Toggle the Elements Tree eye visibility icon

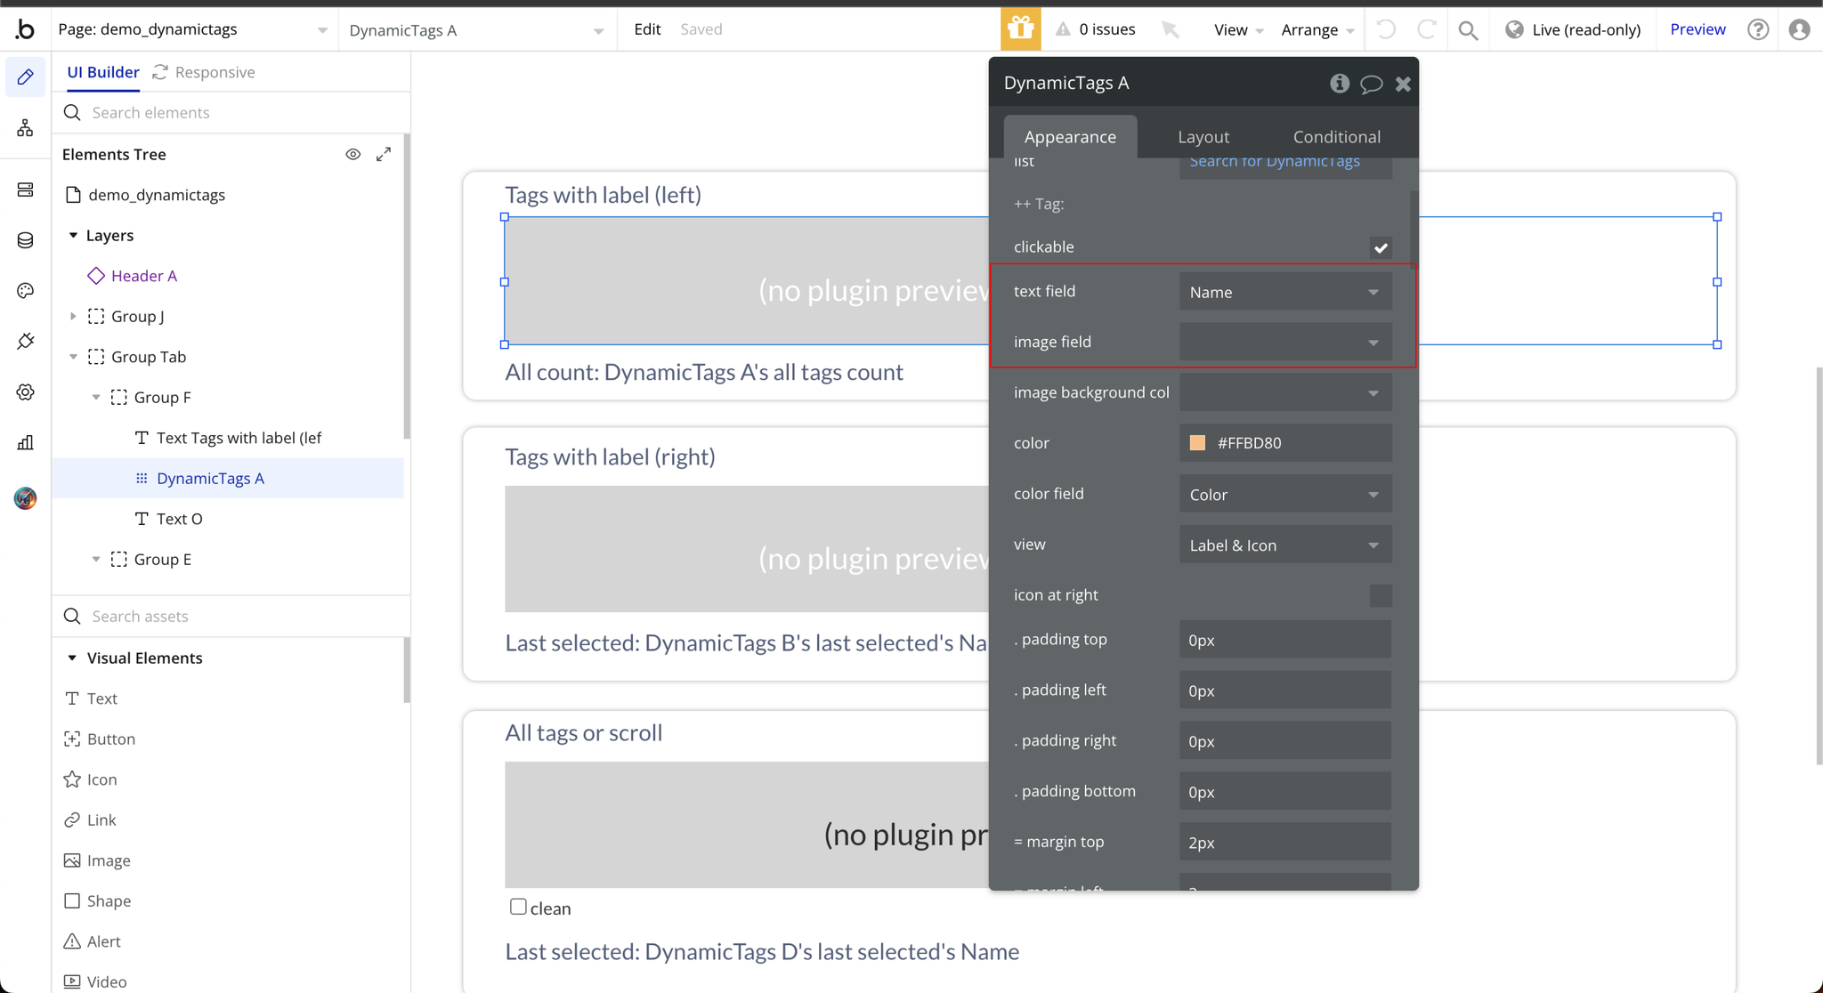[x=353, y=155]
